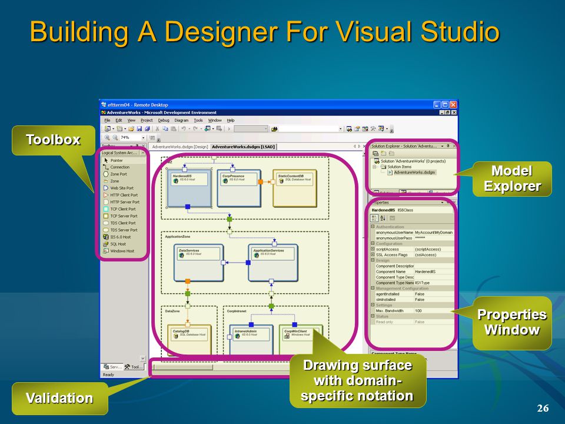Select the IntranetAdmin component box
565x424 pixels.
coord(251,340)
